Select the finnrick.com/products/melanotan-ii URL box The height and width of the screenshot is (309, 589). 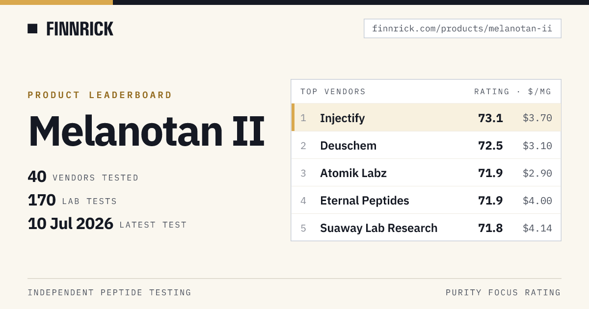click(462, 28)
